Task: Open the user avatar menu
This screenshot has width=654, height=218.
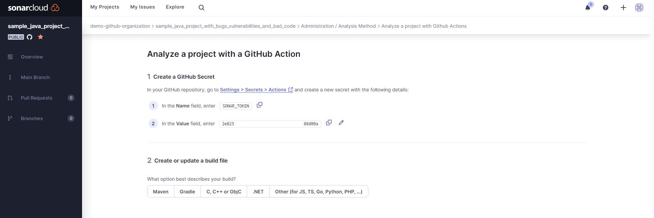Action: 639,8
